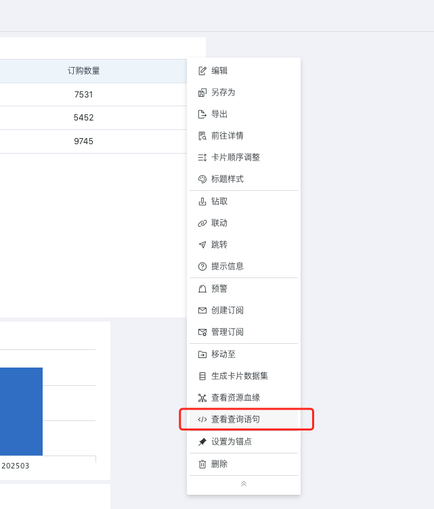Image resolution: width=434 pixels, height=509 pixels.
Task: Click the reorder icon beside 卡片顺序调整
Action: [202, 158]
